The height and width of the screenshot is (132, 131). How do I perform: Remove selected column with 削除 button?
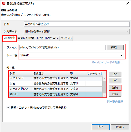click(x=115, y=94)
